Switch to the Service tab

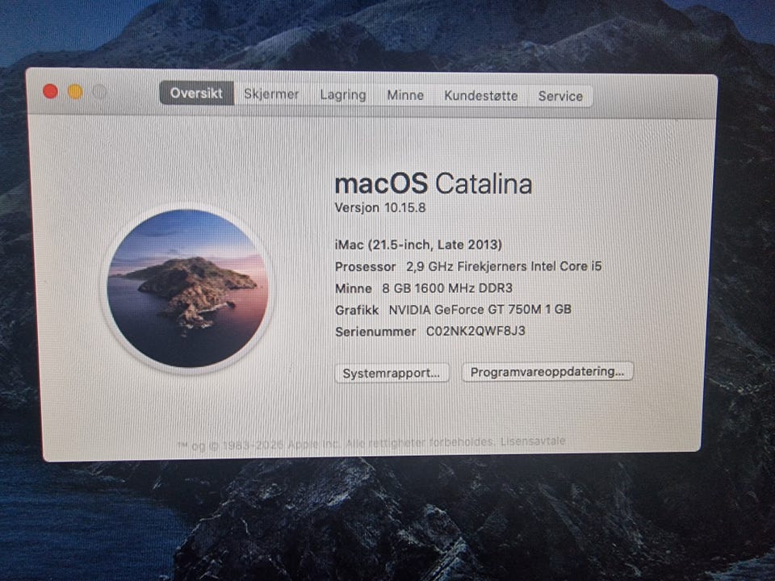560,96
